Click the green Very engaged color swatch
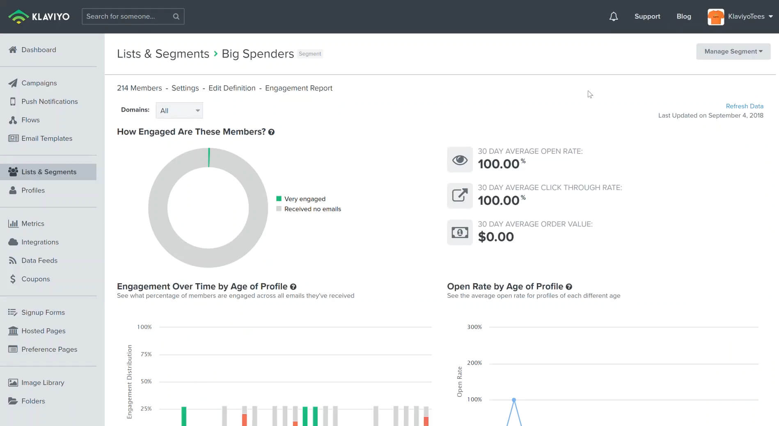Viewport: 779px width, 426px height. point(279,199)
